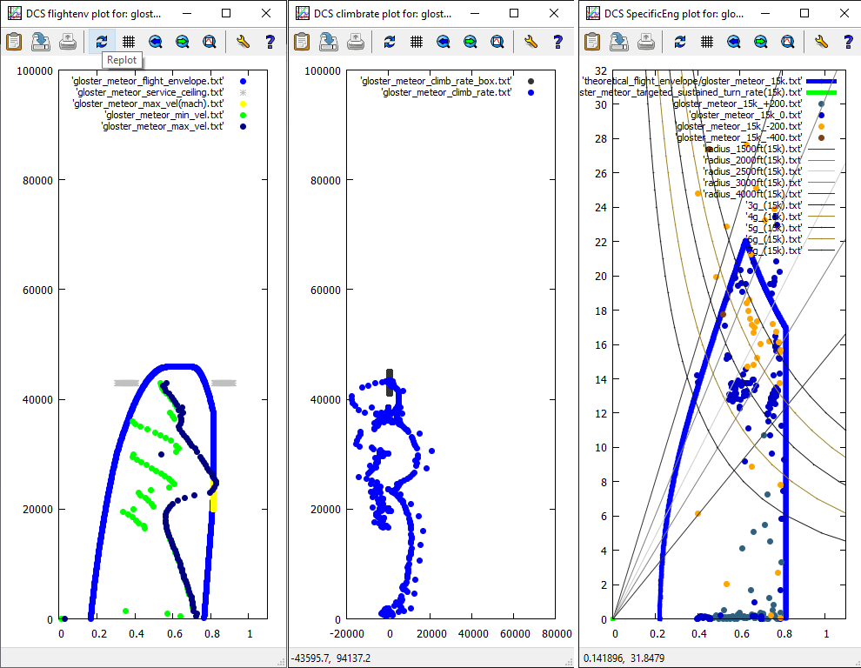
Task: Toggle grid in the climbrate plot window
Action: coord(416,41)
